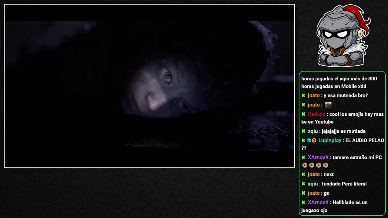Click the gold number badge next to Lupinplay
Image resolution: width=388 pixels, height=218 pixels.
point(314,140)
